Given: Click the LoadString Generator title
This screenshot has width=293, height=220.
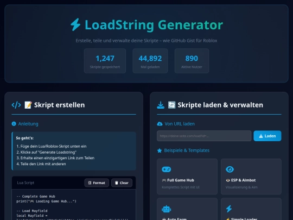Looking at the screenshot, I should [154, 25].
